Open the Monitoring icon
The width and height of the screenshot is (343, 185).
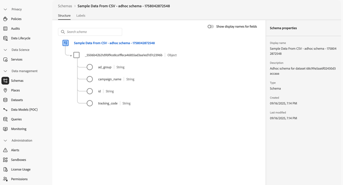point(5,129)
